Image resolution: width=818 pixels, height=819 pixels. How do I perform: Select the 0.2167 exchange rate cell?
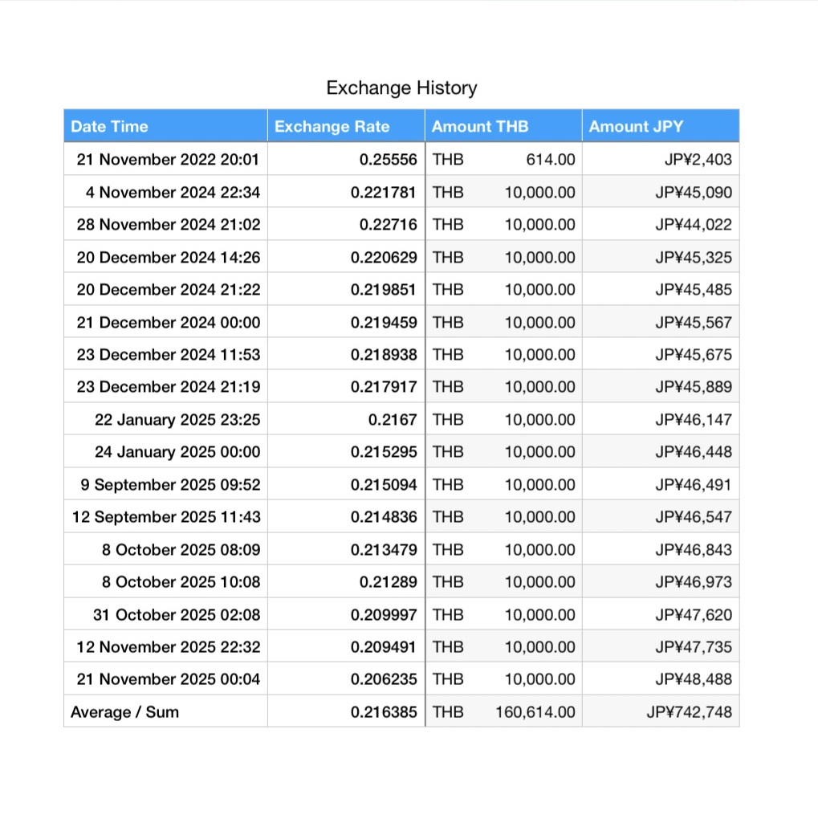(346, 419)
